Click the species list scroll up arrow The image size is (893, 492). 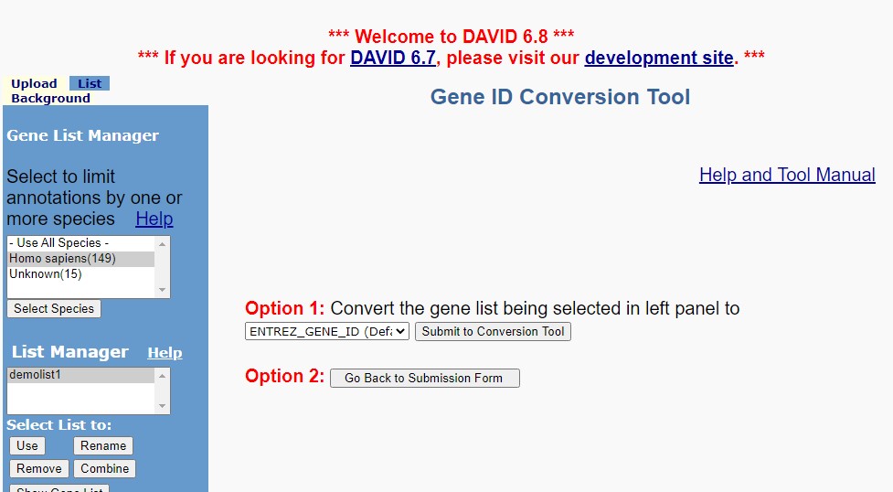tap(163, 244)
